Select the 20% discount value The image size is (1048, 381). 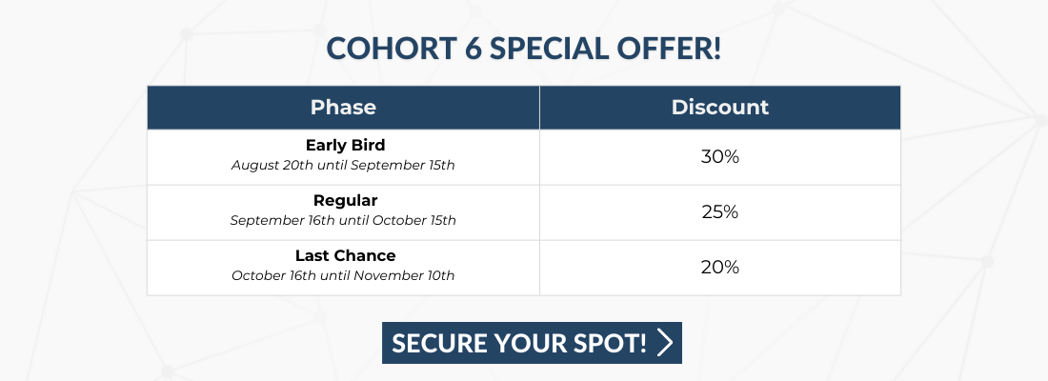click(x=720, y=268)
